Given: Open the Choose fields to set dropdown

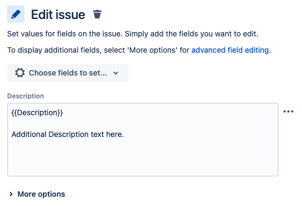Looking at the screenshot, I should [68, 73].
